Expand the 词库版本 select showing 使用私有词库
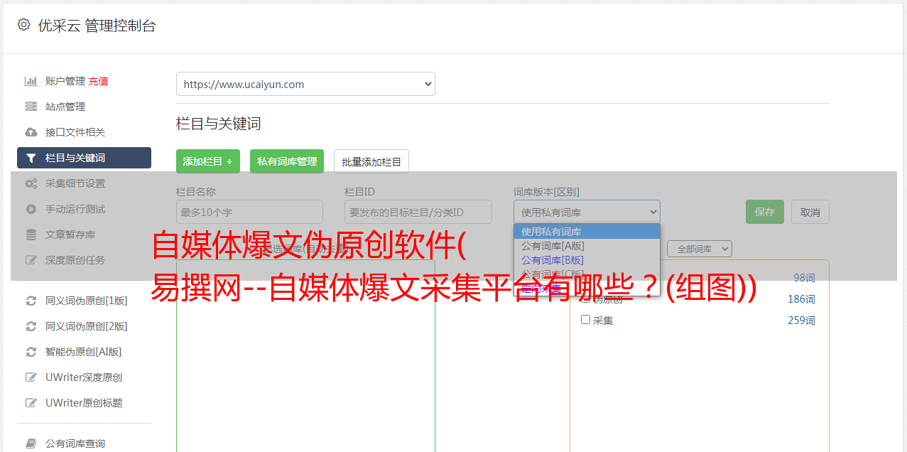This screenshot has height=452, width=907. click(587, 212)
